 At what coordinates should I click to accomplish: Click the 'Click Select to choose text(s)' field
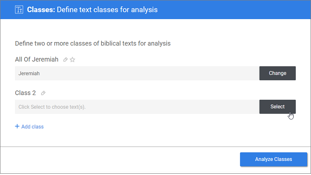click(x=137, y=107)
